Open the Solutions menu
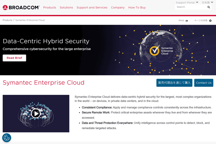The image size is (216, 144). point(66,7)
